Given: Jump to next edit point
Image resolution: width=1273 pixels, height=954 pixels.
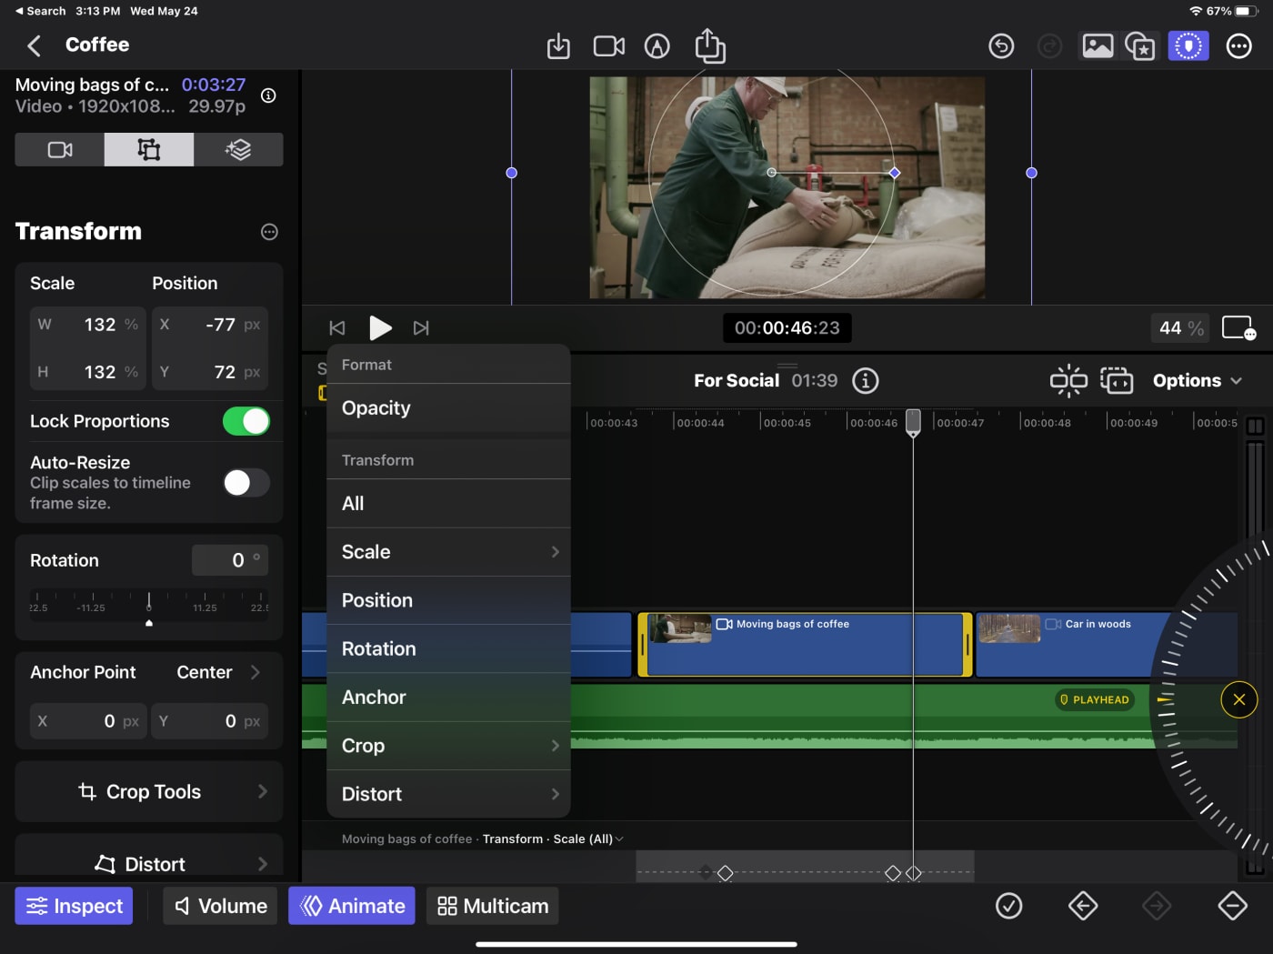Looking at the screenshot, I should pyautogui.click(x=421, y=328).
